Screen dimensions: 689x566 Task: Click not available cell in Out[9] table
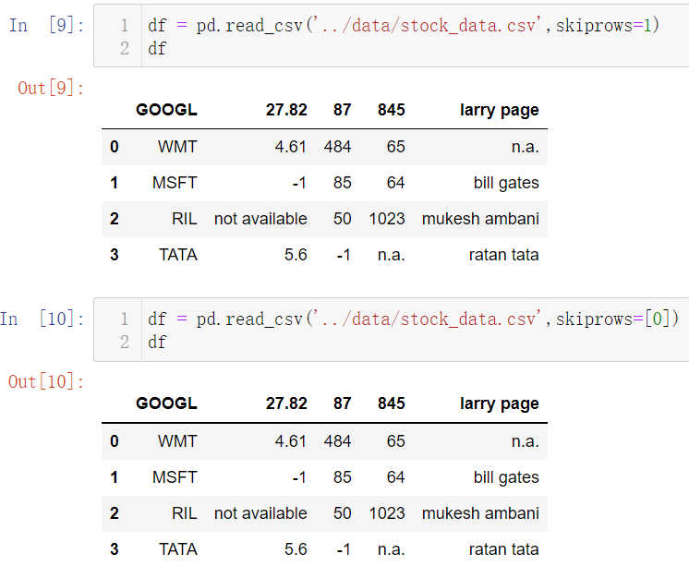260,219
